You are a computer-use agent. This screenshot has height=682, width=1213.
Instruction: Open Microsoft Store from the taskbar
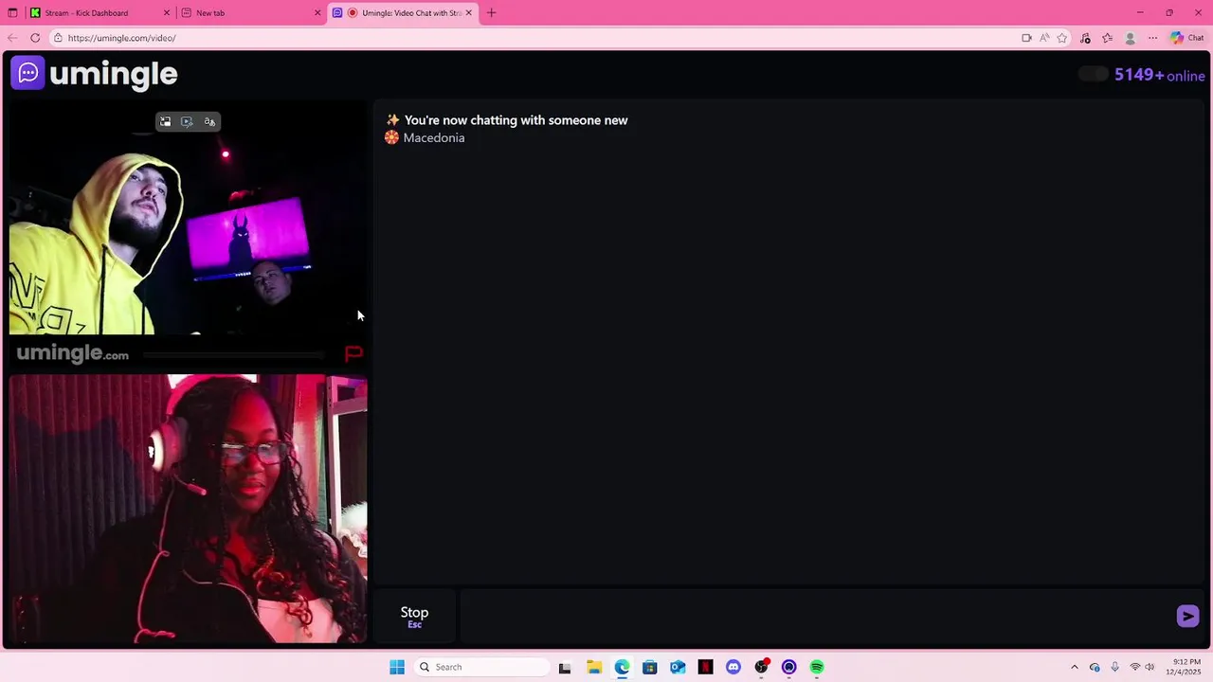649,667
